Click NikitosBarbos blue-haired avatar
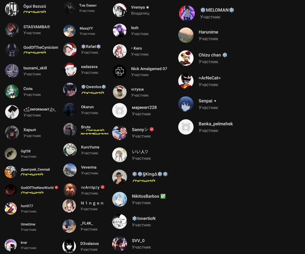This screenshot has width=305, height=254. pyautogui.click(x=120, y=199)
